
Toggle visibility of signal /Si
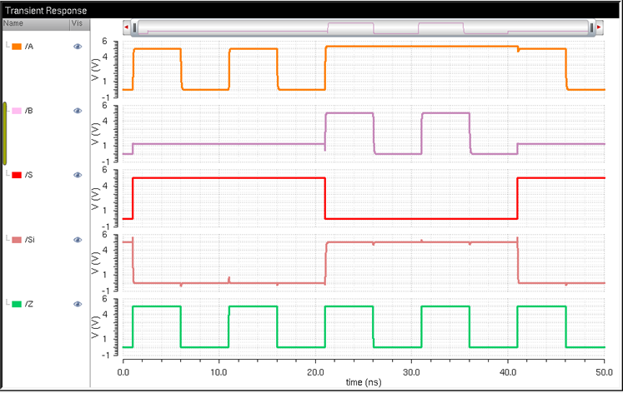[x=78, y=240]
